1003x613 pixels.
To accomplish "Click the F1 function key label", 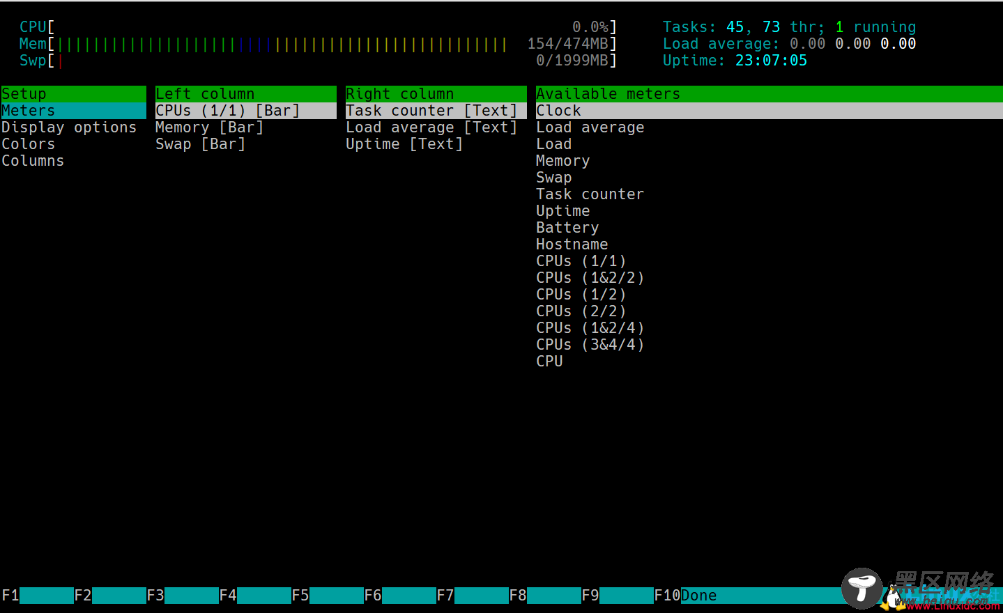I will pyautogui.click(x=10, y=596).
